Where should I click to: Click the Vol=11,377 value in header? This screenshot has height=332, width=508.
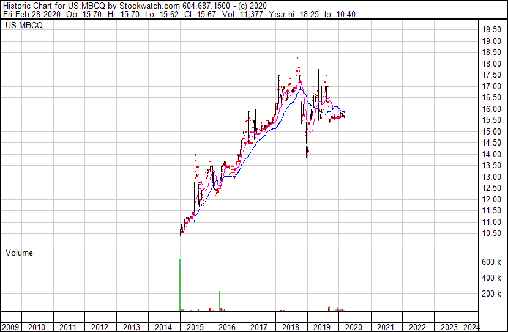[x=246, y=14]
